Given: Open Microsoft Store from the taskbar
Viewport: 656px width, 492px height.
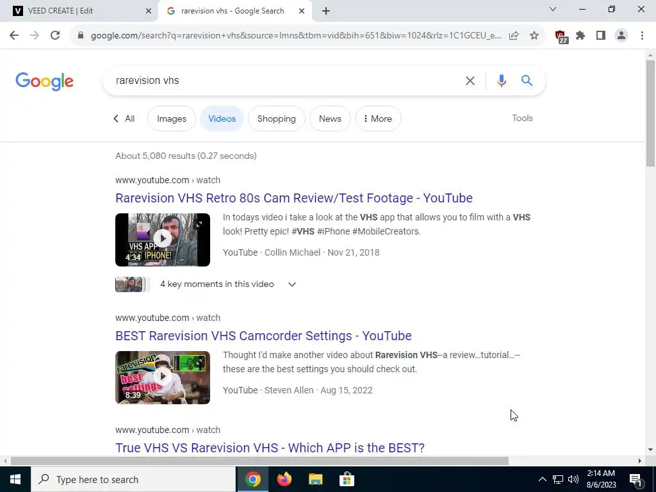Looking at the screenshot, I should pos(347,479).
